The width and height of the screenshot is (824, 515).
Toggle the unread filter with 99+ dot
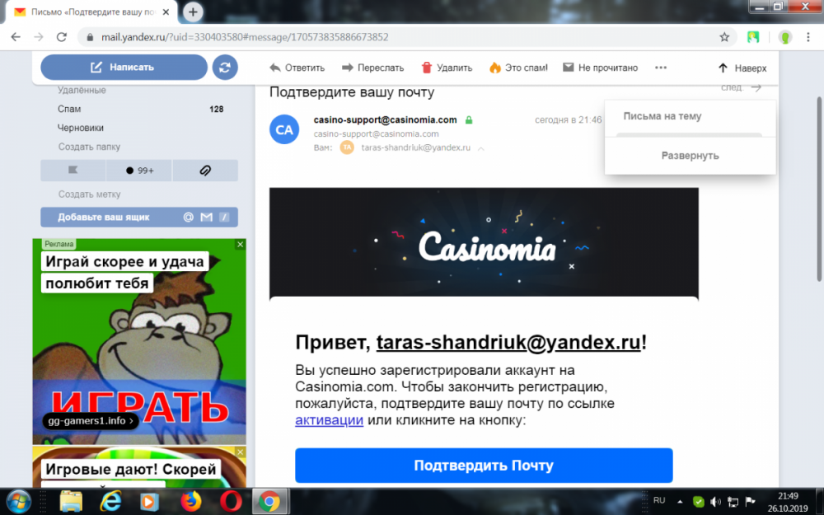(139, 171)
